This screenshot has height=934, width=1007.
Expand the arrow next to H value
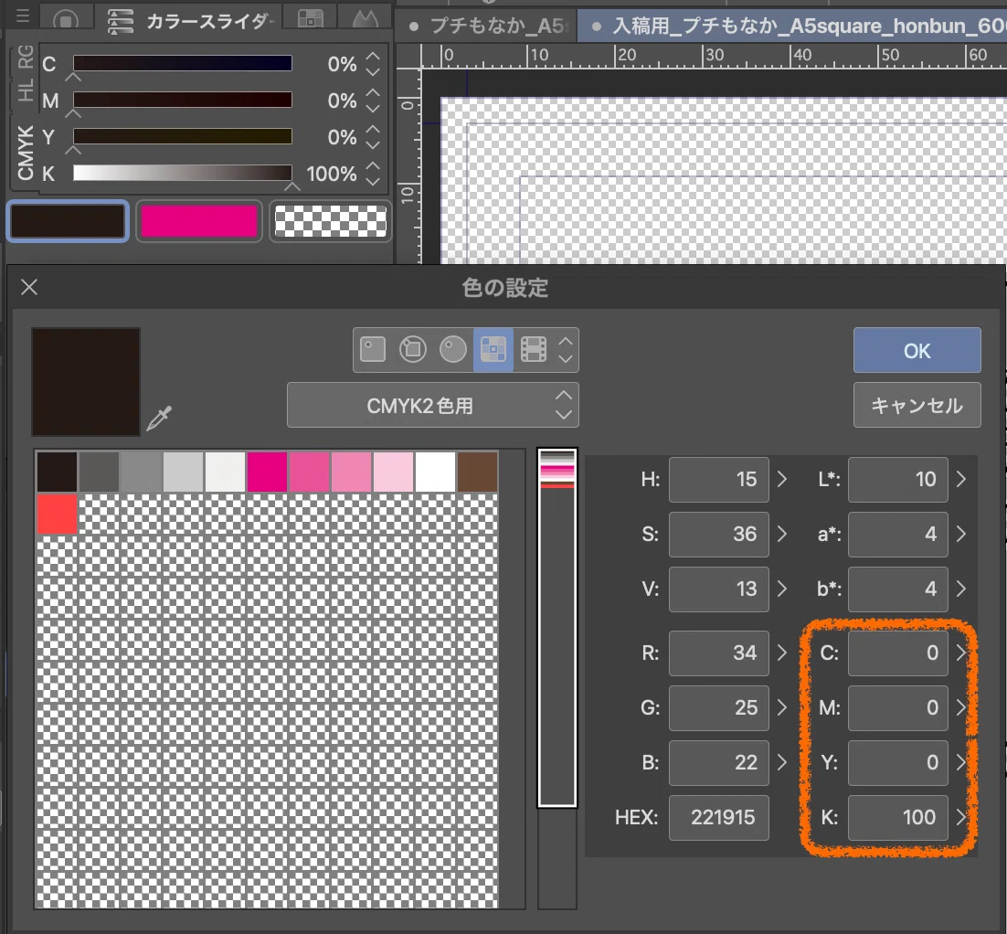[x=781, y=479]
